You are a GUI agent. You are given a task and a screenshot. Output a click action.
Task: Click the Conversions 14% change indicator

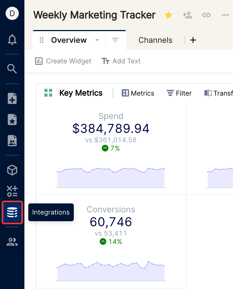(x=111, y=242)
